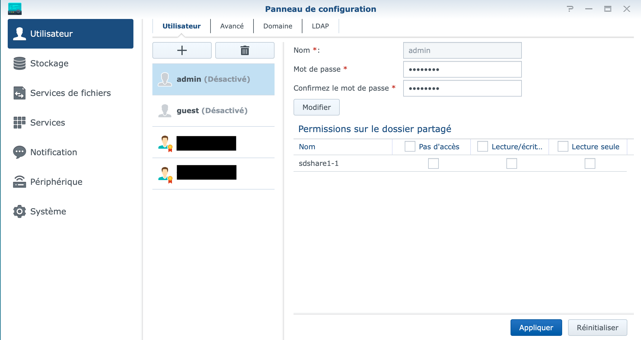Screen dimensions: 641x340
Task: Check Pas d'accès header checkbox
Action: pos(410,146)
